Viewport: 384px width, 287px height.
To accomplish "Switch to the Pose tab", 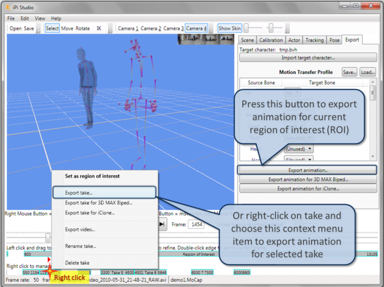I will 334,40.
